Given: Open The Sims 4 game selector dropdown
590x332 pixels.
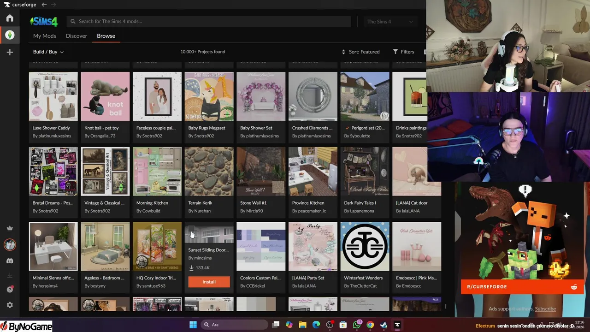Looking at the screenshot, I should pos(390,22).
